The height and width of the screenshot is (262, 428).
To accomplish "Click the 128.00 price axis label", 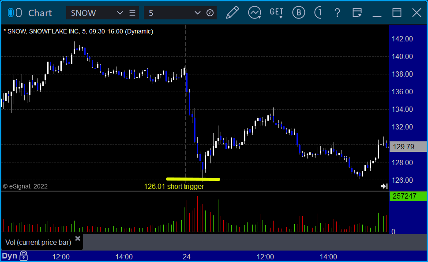I will coord(402,162).
